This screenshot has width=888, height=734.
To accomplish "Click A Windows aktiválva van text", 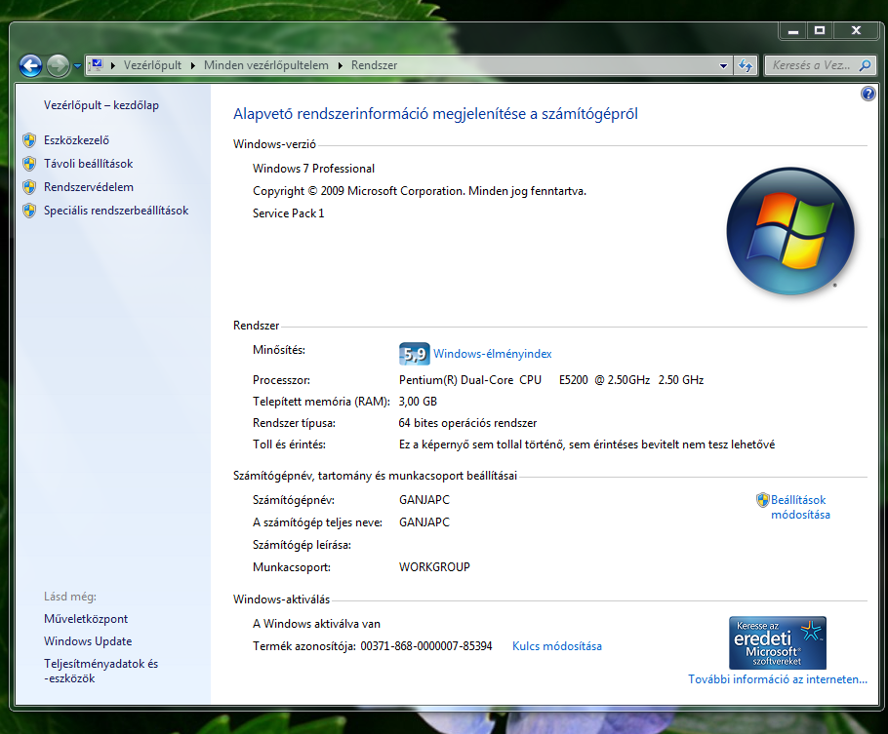I will (x=316, y=624).
